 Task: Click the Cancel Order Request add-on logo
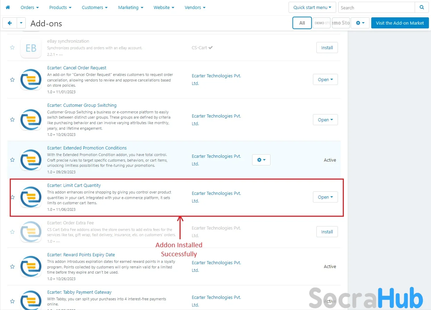click(x=31, y=79)
